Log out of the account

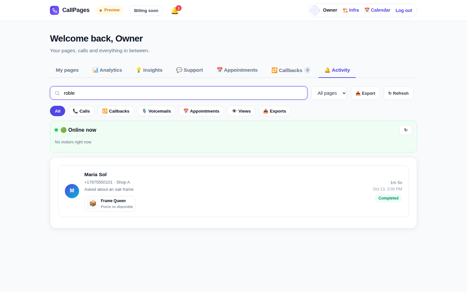404,10
